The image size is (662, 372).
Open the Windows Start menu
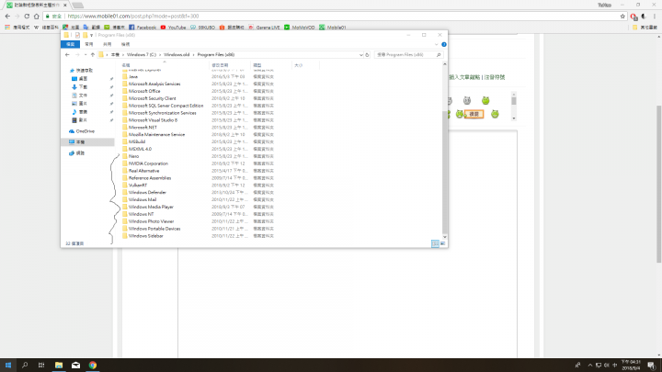[x=8, y=366]
